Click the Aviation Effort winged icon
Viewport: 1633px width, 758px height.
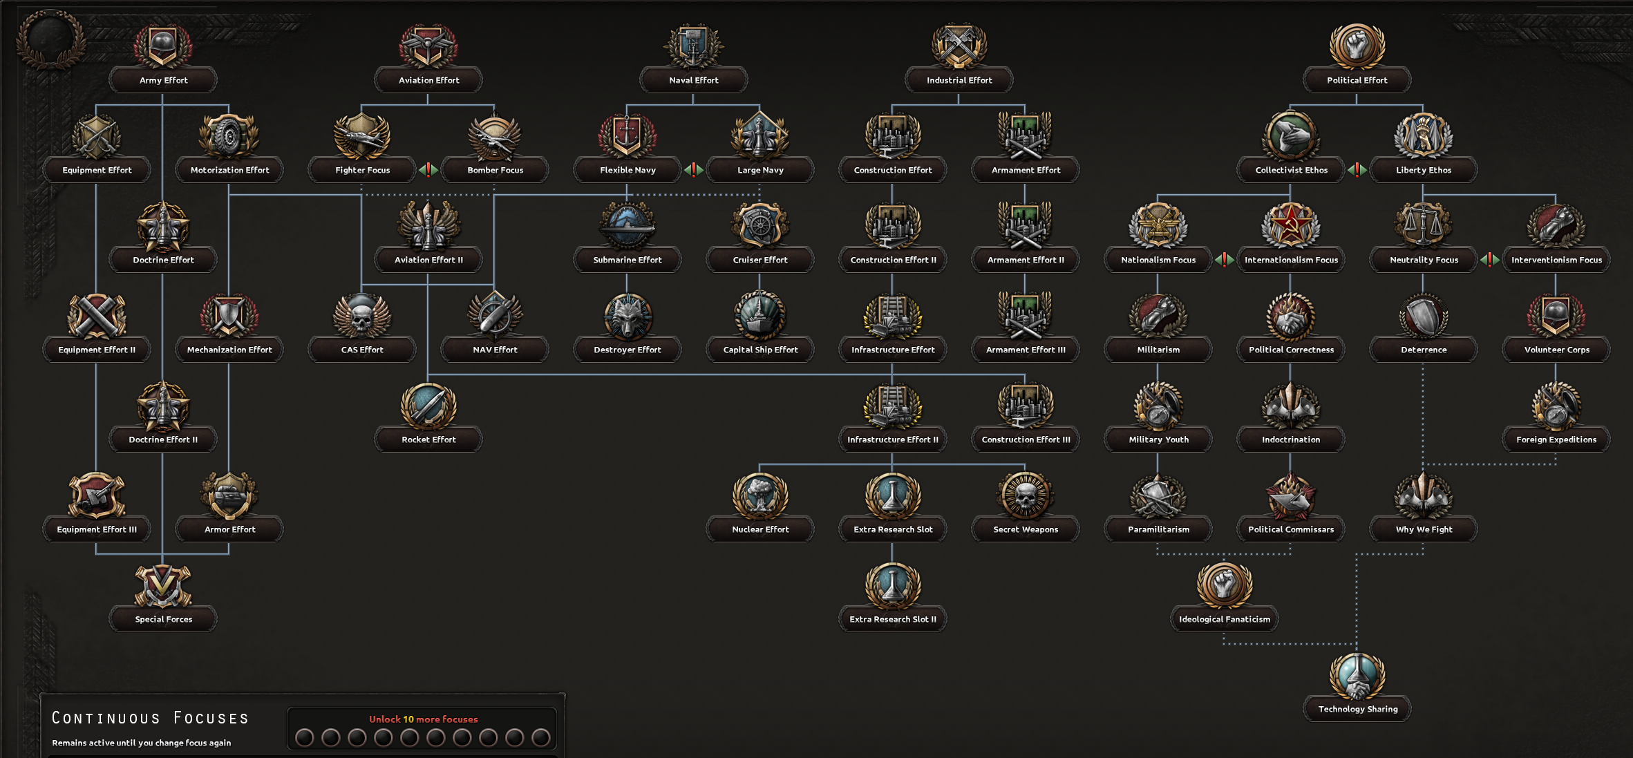click(x=428, y=45)
